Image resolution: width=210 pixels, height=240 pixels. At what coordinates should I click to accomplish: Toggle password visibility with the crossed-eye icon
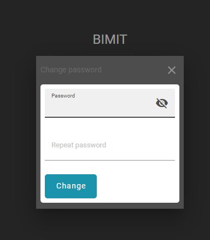[162, 103]
